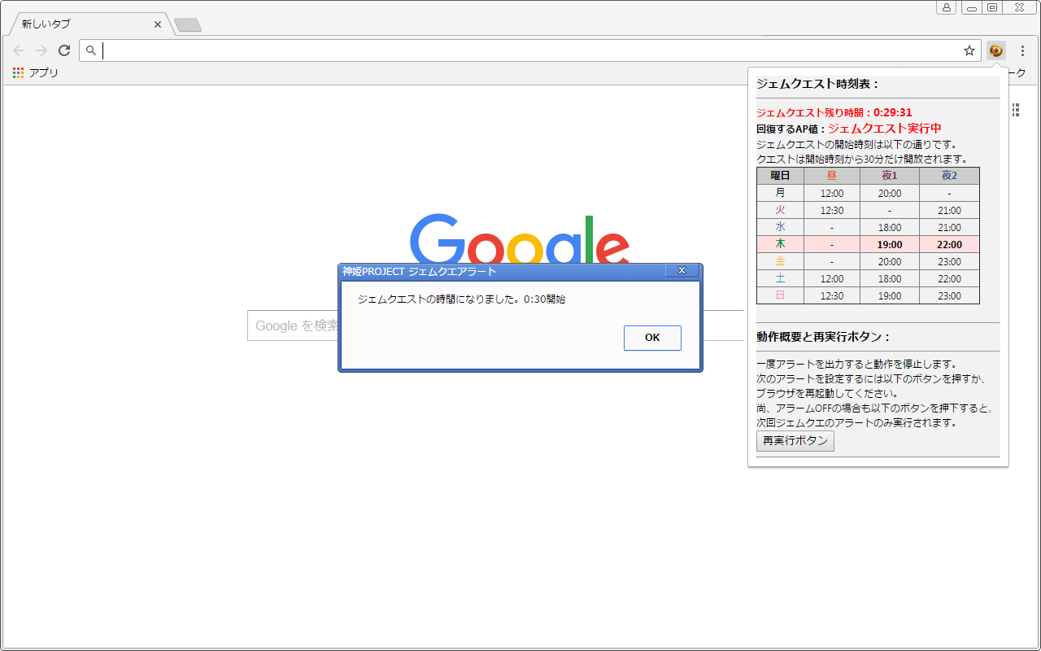Image resolution: width=1041 pixels, height=651 pixels.
Task: Click the 12:00 cell in the 月 row
Action: coord(831,193)
